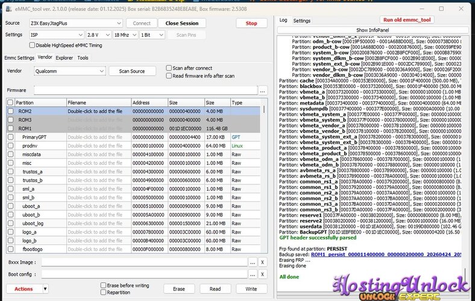Viewport: 475px width, 301px height.
Task: Clear the 8xxx Image field with X
Action: tap(263, 262)
